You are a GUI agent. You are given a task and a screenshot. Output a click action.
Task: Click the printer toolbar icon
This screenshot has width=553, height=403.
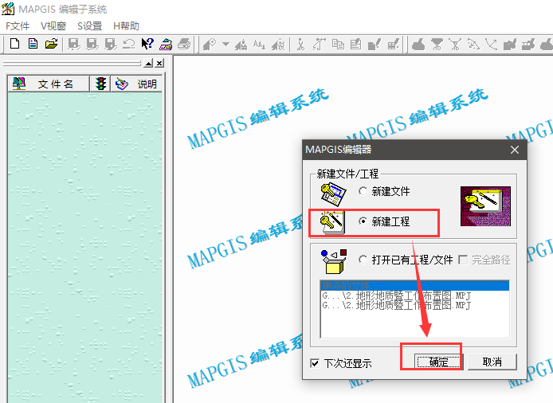(x=184, y=44)
